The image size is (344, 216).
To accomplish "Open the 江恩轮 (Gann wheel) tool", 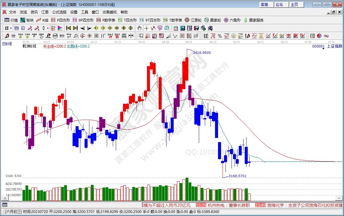I will click(x=193, y=20).
